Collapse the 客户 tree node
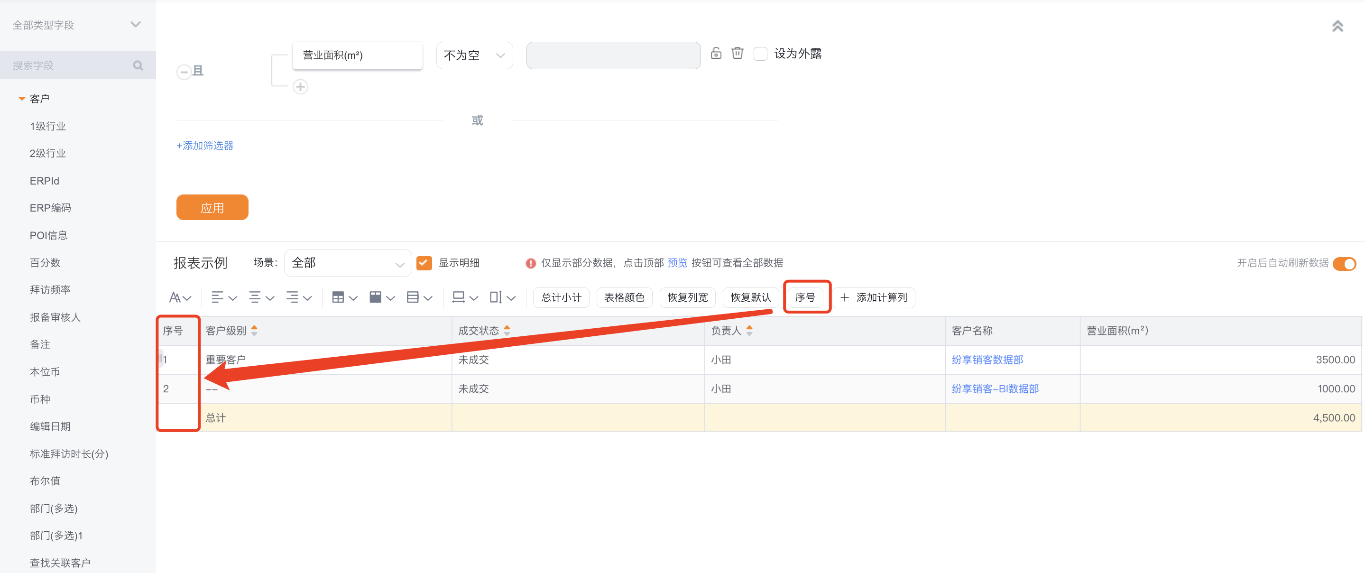The image size is (1365, 573). pyautogui.click(x=22, y=99)
